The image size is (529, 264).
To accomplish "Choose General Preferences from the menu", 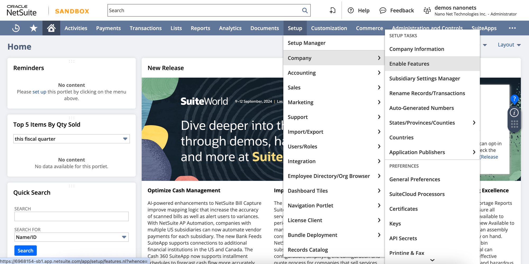I will (x=414, y=180).
